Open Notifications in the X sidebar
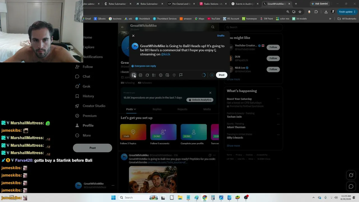The image size is (359, 202). (93, 57)
